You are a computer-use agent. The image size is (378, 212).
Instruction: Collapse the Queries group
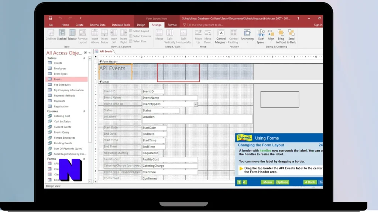pyautogui.click(x=84, y=111)
